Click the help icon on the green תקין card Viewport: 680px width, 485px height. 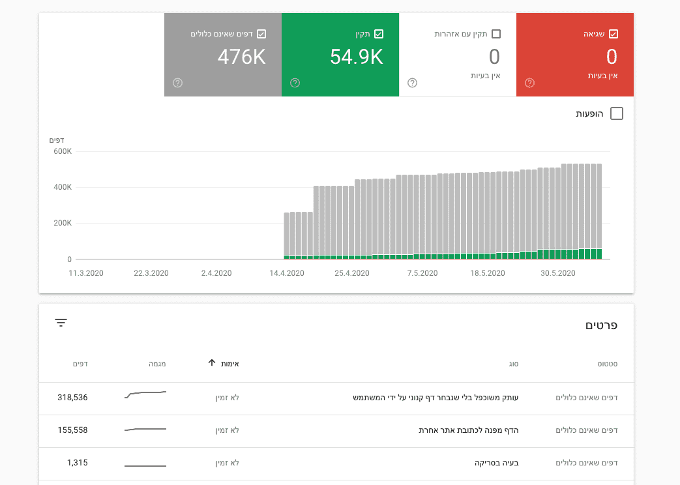[295, 83]
